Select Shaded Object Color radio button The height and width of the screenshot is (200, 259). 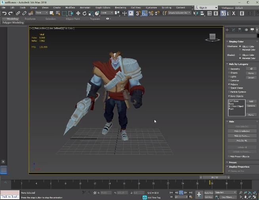click(240, 55)
